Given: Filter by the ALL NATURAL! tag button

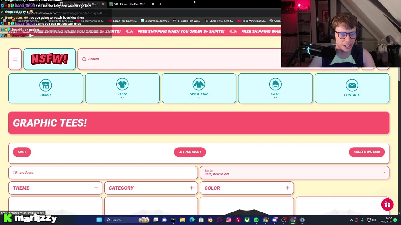Looking at the screenshot, I should click(190, 152).
